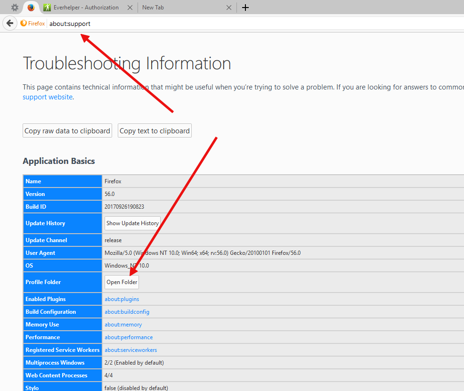Click the Multiprocess Windows value 2/2
Viewport: 464px width, 391px height.
134,363
